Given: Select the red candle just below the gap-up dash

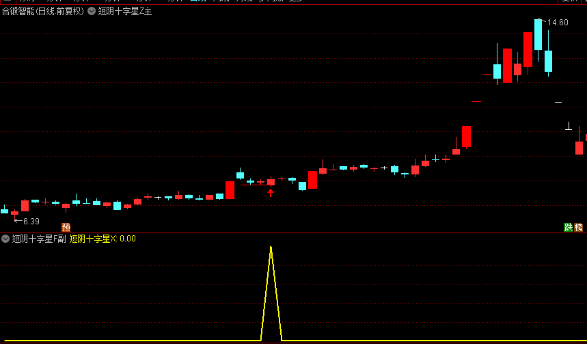Looking at the screenshot, I should [x=466, y=136].
